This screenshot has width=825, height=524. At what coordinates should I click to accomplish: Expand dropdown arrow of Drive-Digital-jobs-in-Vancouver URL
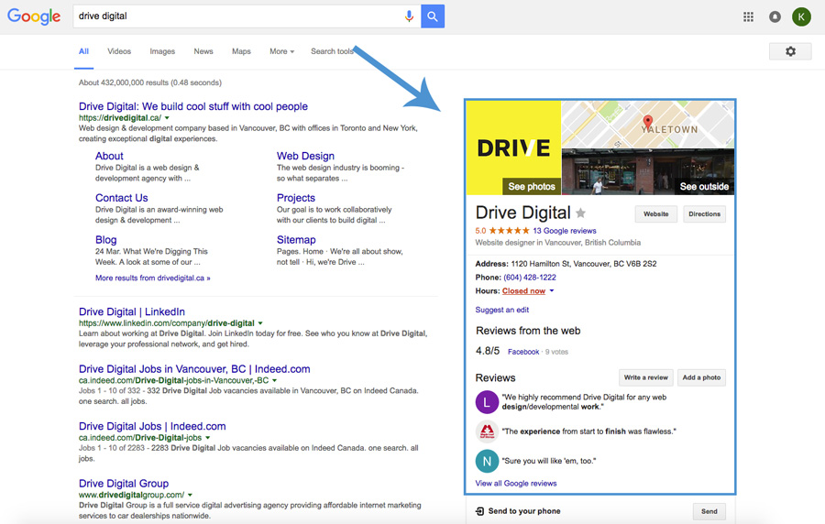(274, 380)
